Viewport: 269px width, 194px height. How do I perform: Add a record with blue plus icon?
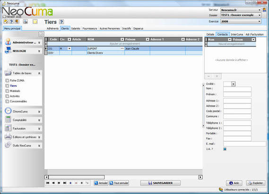(x=70, y=183)
